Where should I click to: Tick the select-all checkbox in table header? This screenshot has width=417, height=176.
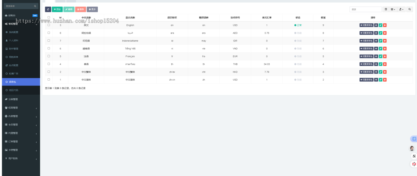tap(49, 17)
